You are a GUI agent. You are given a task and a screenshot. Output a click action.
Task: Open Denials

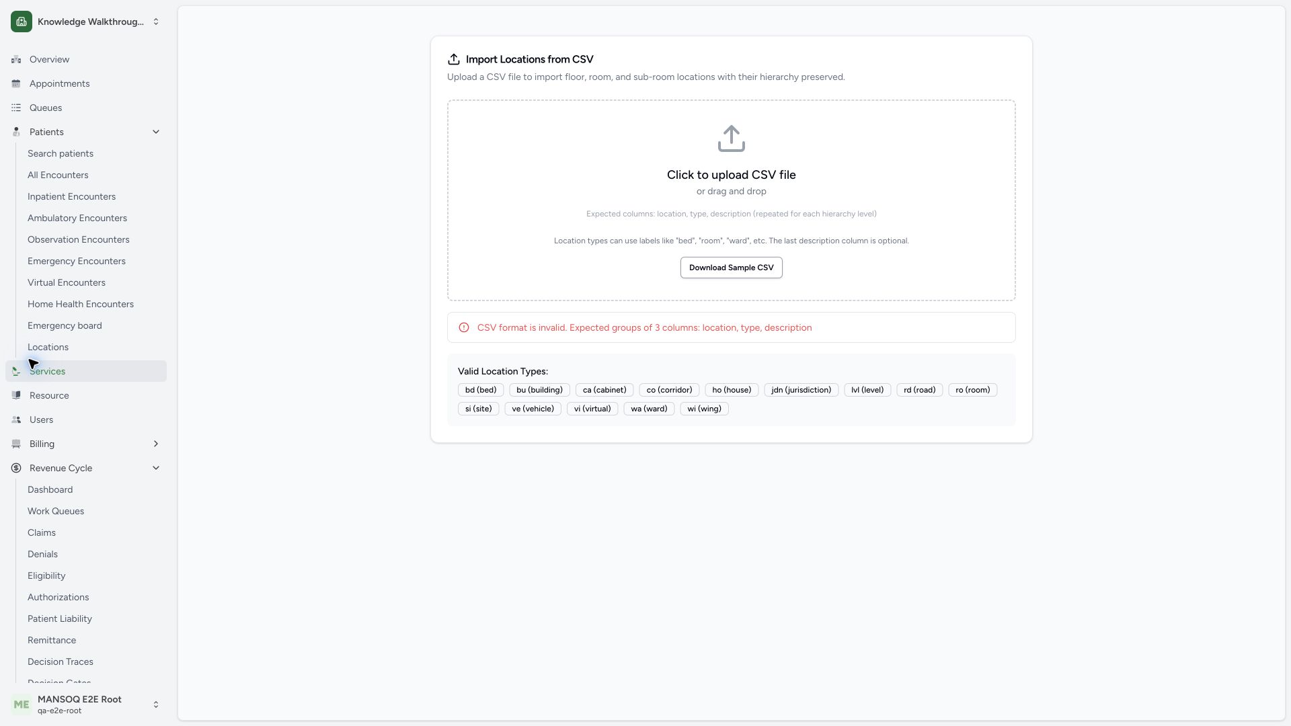42,554
